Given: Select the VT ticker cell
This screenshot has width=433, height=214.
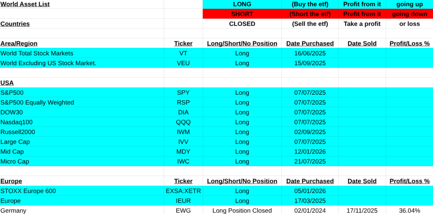Looking at the screenshot, I should pyautogui.click(x=183, y=53).
